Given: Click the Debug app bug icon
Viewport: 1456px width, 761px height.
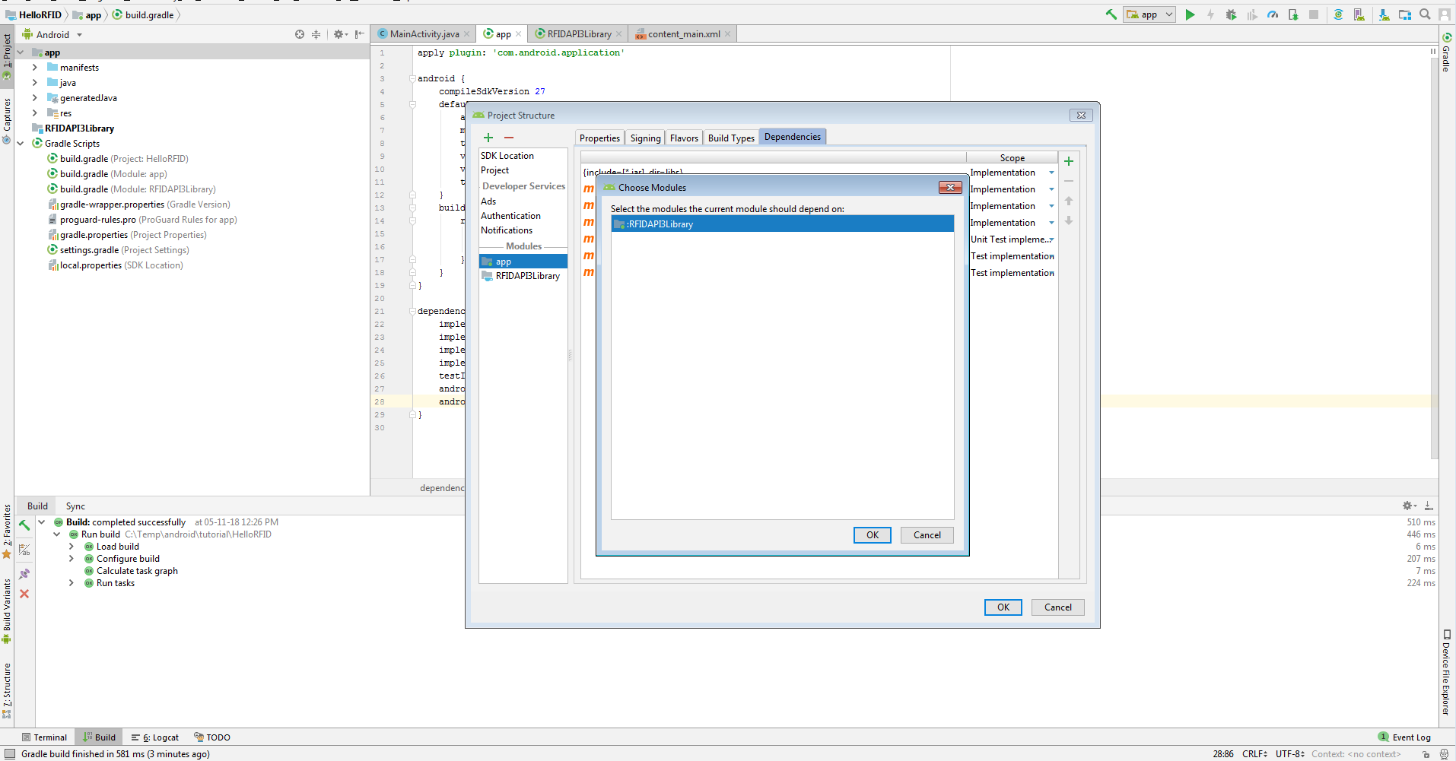Looking at the screenshot, I should [1231, 14].
